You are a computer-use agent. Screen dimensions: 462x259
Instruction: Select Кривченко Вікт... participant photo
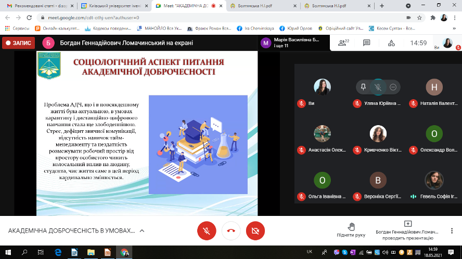click(378, 133)
